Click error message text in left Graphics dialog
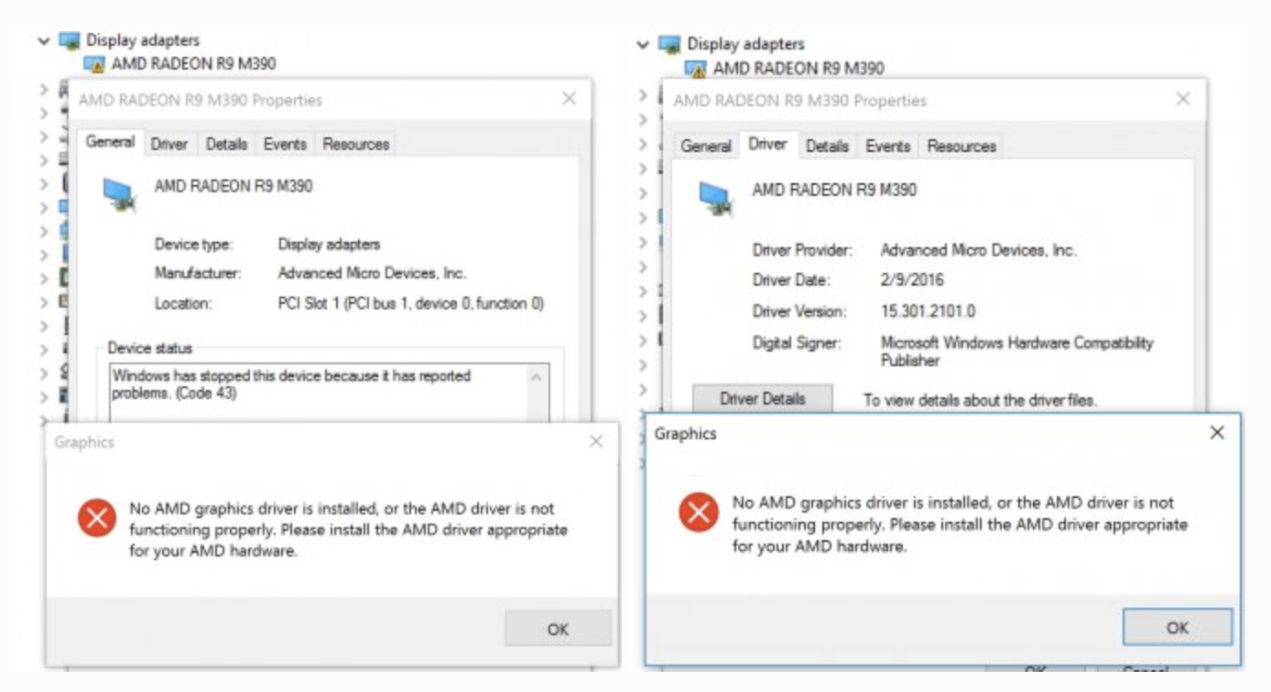Image resolution: width=1271 pixels, height=692 pixels. [348, 530]
